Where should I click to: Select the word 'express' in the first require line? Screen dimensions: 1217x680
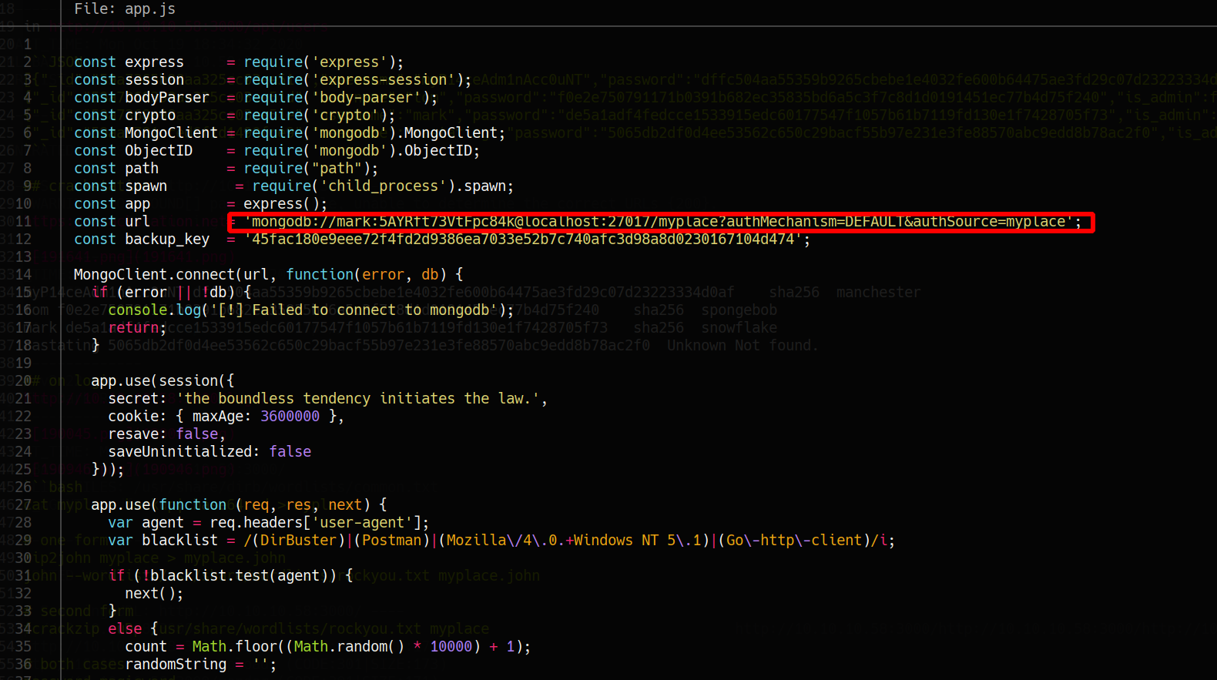pos(349,62)
